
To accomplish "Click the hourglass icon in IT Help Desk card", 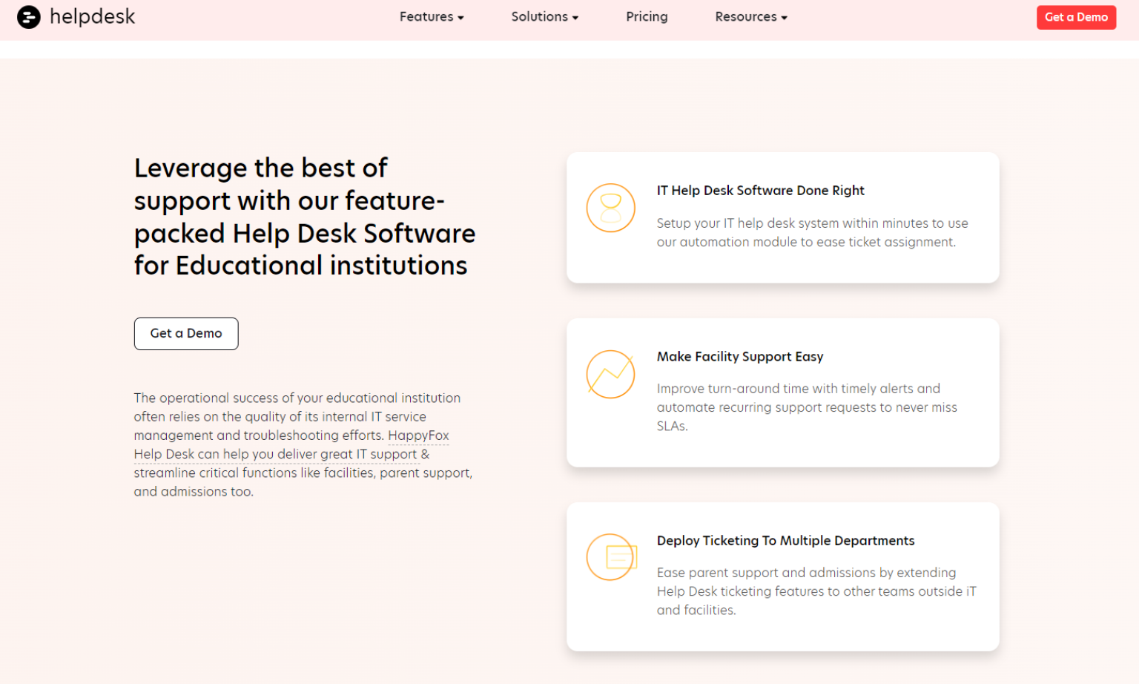I will pos(610,208).
